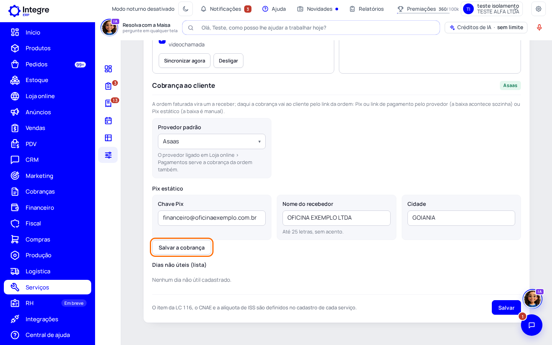Open receipt icon with badge 13
552x345 pixels.
pyautogui.click(x=108, y=103)
